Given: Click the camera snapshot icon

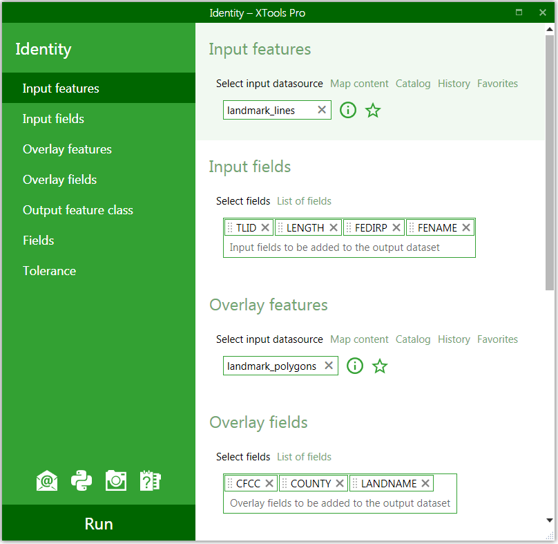Looking at the screenshot, I should 116,481.
